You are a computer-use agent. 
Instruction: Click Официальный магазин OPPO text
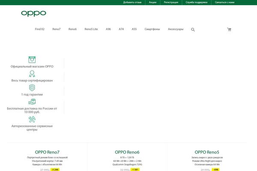click(32, 66)
